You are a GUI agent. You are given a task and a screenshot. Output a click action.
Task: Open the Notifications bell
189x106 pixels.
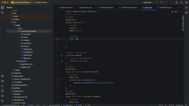click(x=186, y=7)
